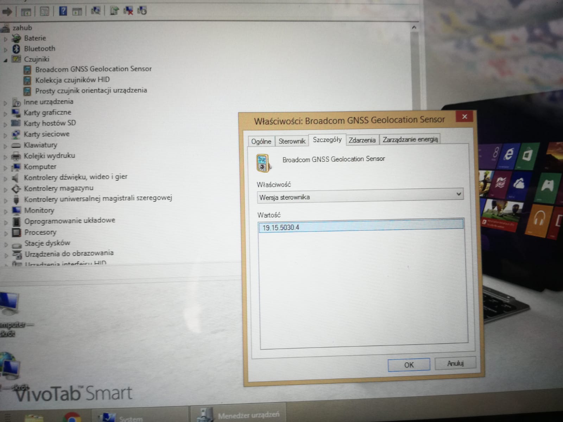Open Help via the blue question mark icon
Screen dimensions: 563x422
click(x=63, y=11)
